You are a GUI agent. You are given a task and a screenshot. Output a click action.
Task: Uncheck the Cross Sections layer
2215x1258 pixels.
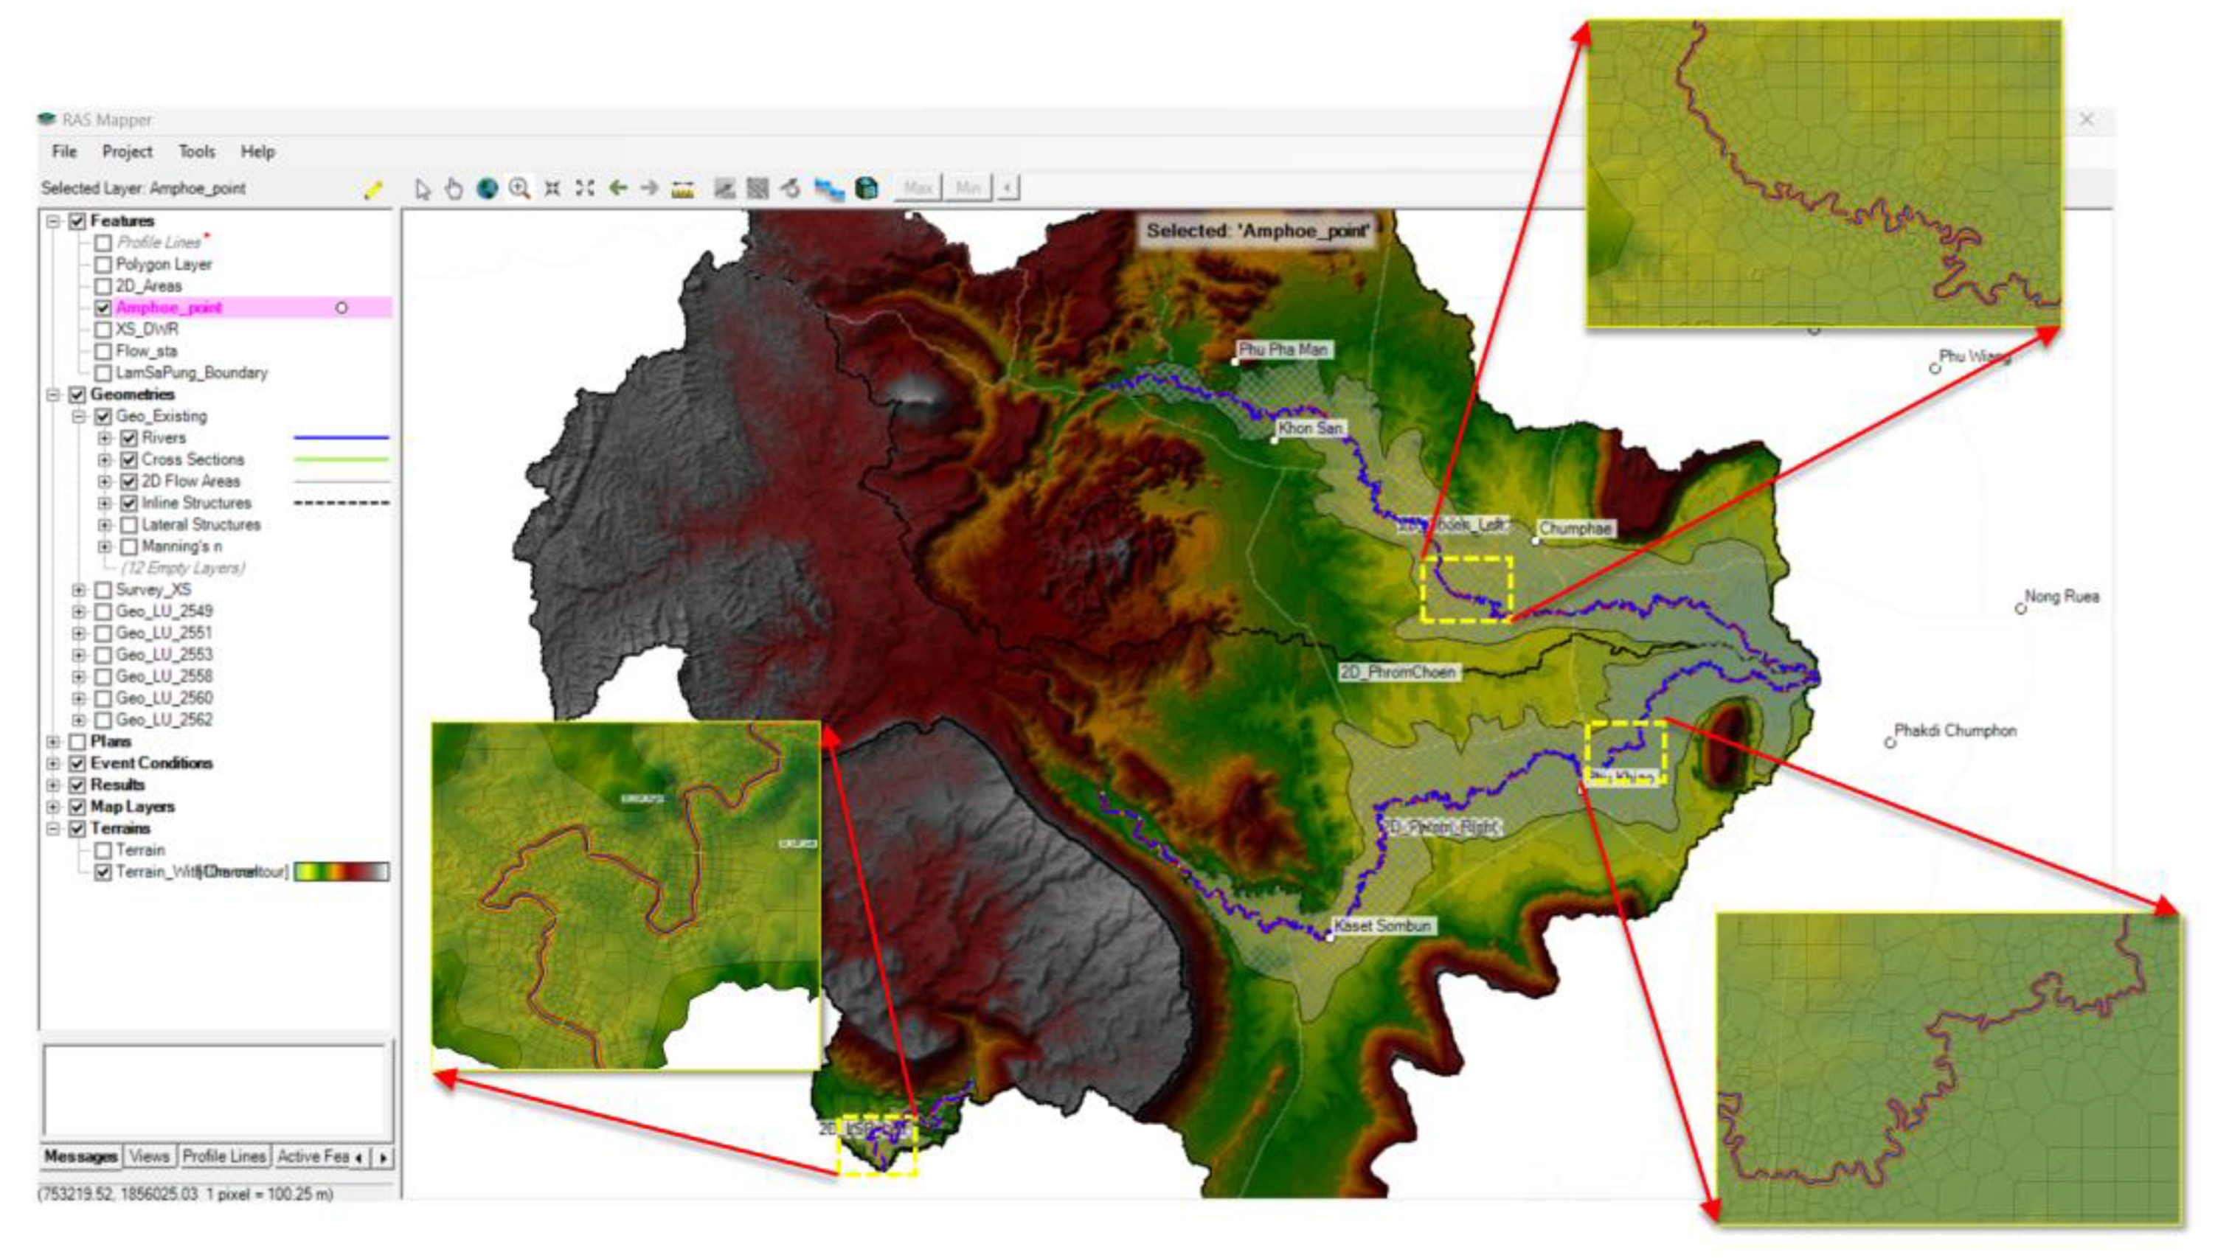pos(130,459)
